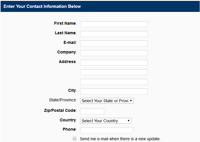Expand the Select Your Country dropdown

(x=106, y=121)
